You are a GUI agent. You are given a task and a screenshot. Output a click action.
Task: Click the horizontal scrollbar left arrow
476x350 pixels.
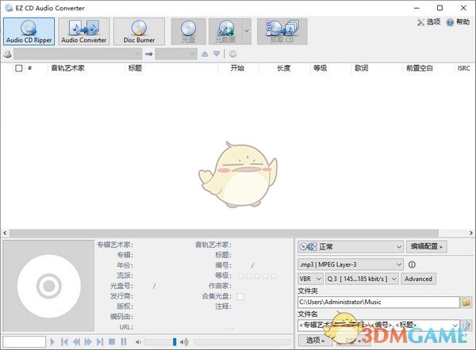coord(5,233)
